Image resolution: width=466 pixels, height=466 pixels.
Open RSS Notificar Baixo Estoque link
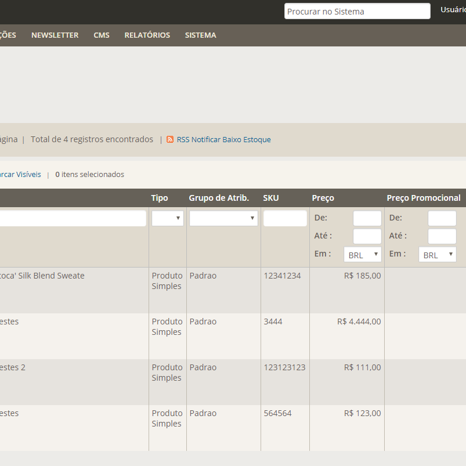223,139
